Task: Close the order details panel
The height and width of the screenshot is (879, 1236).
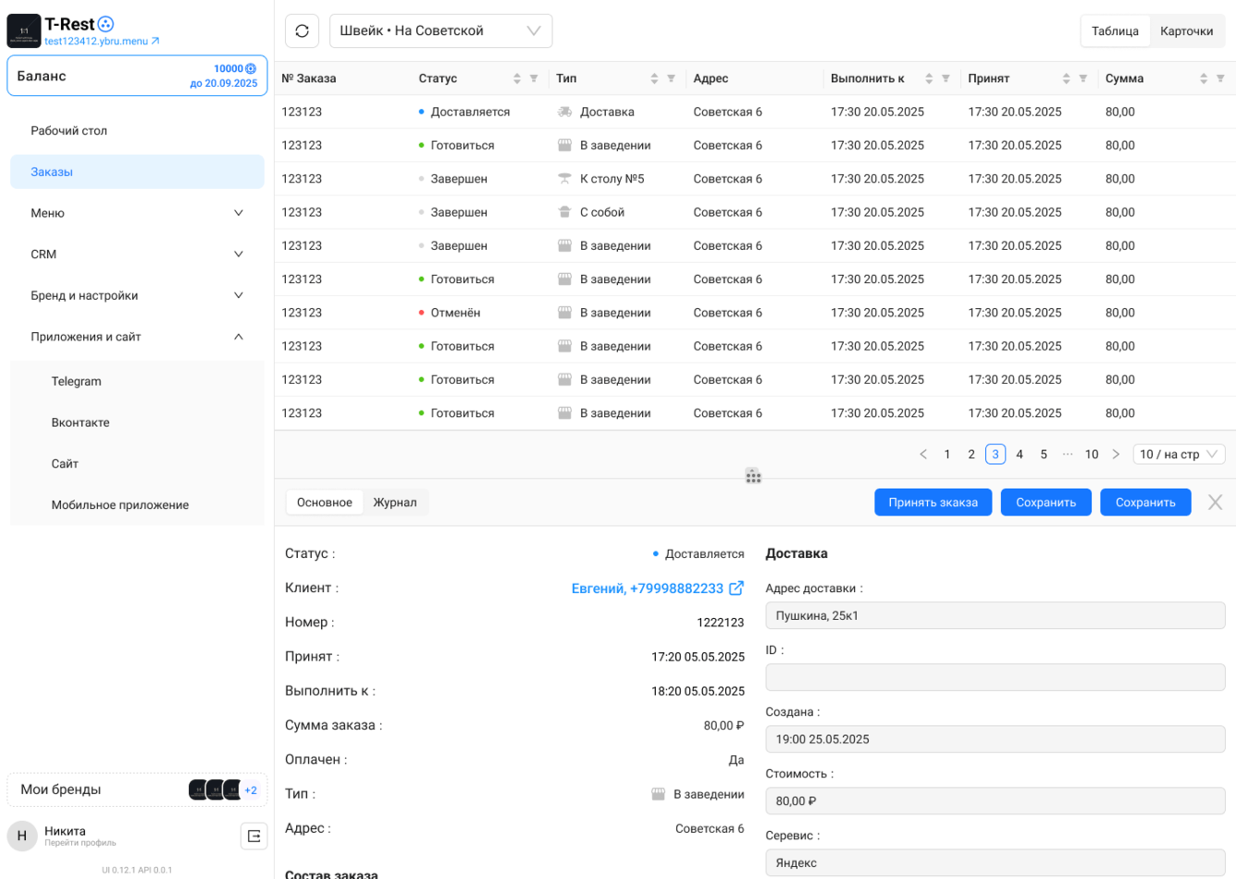Action: click(x=1215, y=502)
